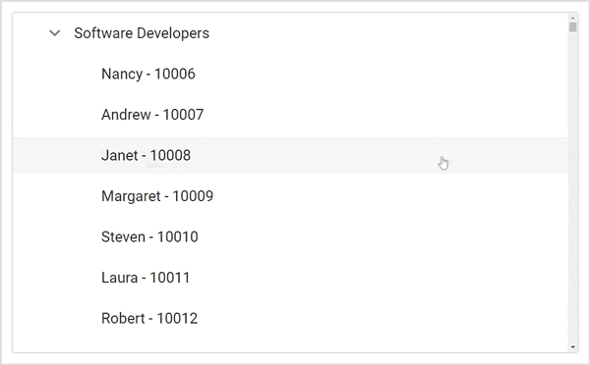Select Andrew - 10007 row
The height and width of the screenshot is (365, 590).
click(290, 115)
